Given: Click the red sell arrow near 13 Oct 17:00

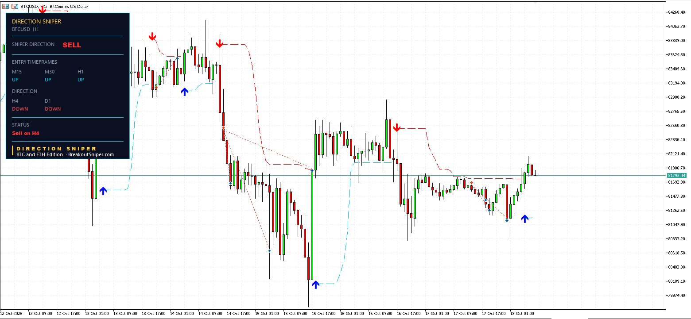Looking at the screenshot, I should 152,36.
